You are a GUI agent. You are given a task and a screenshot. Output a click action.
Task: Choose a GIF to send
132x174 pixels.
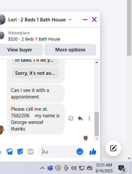[x=31, y=152]
